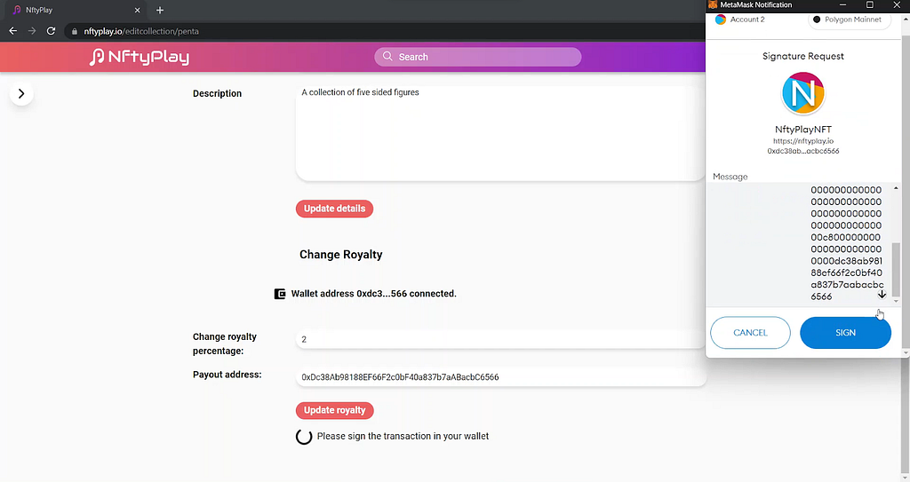
Task: Close the NftyPlay browser tab
Action: (x=138, y=10)
